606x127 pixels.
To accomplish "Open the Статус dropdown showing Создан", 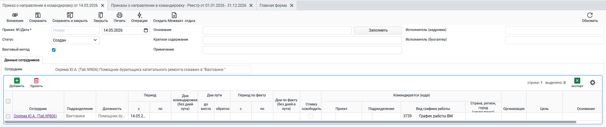I will pyautogui.click(x=76, y=40).
